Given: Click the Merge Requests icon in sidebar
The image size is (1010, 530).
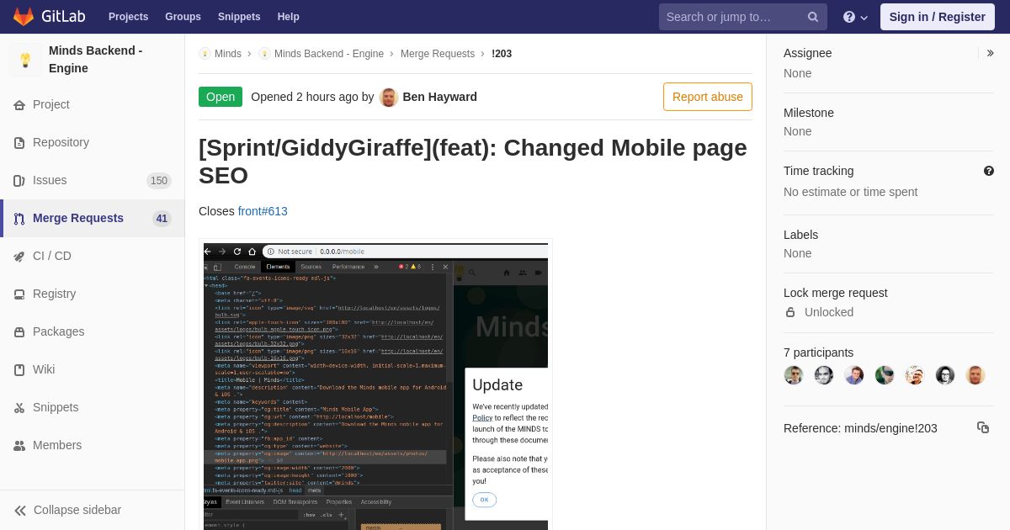Looking at the screenshot, I should click(x=19, y=219).
